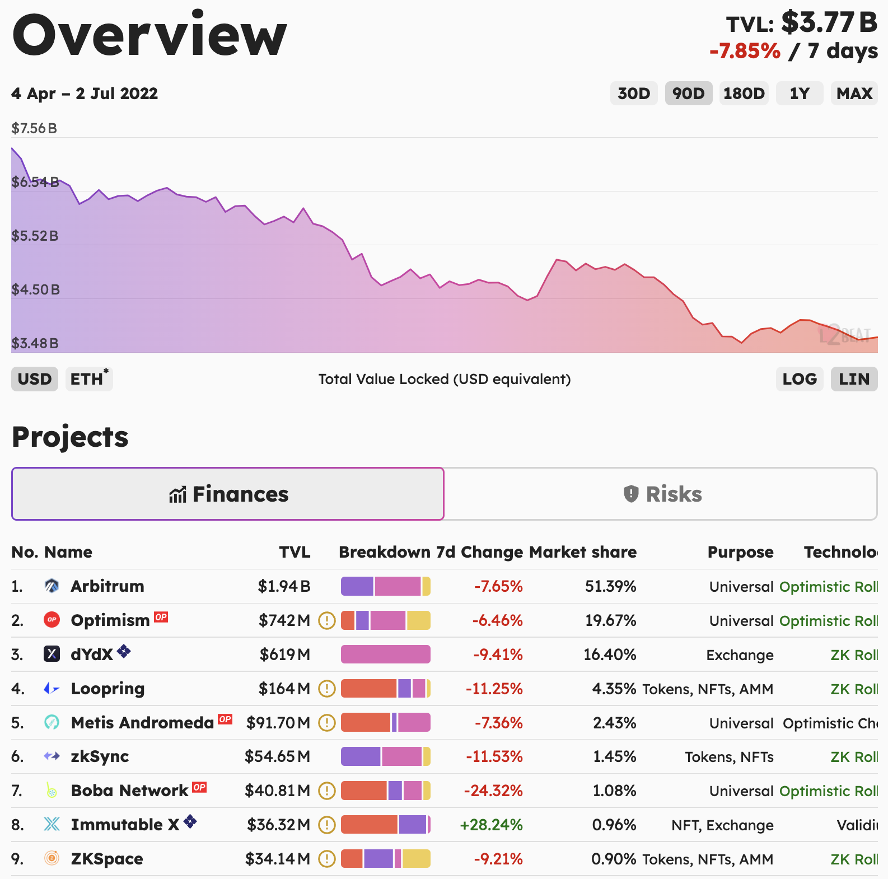The image size is (888, 879).
Task: Click the OP badge next to Metis Andromeda
Action: click(x=225, y=719)
